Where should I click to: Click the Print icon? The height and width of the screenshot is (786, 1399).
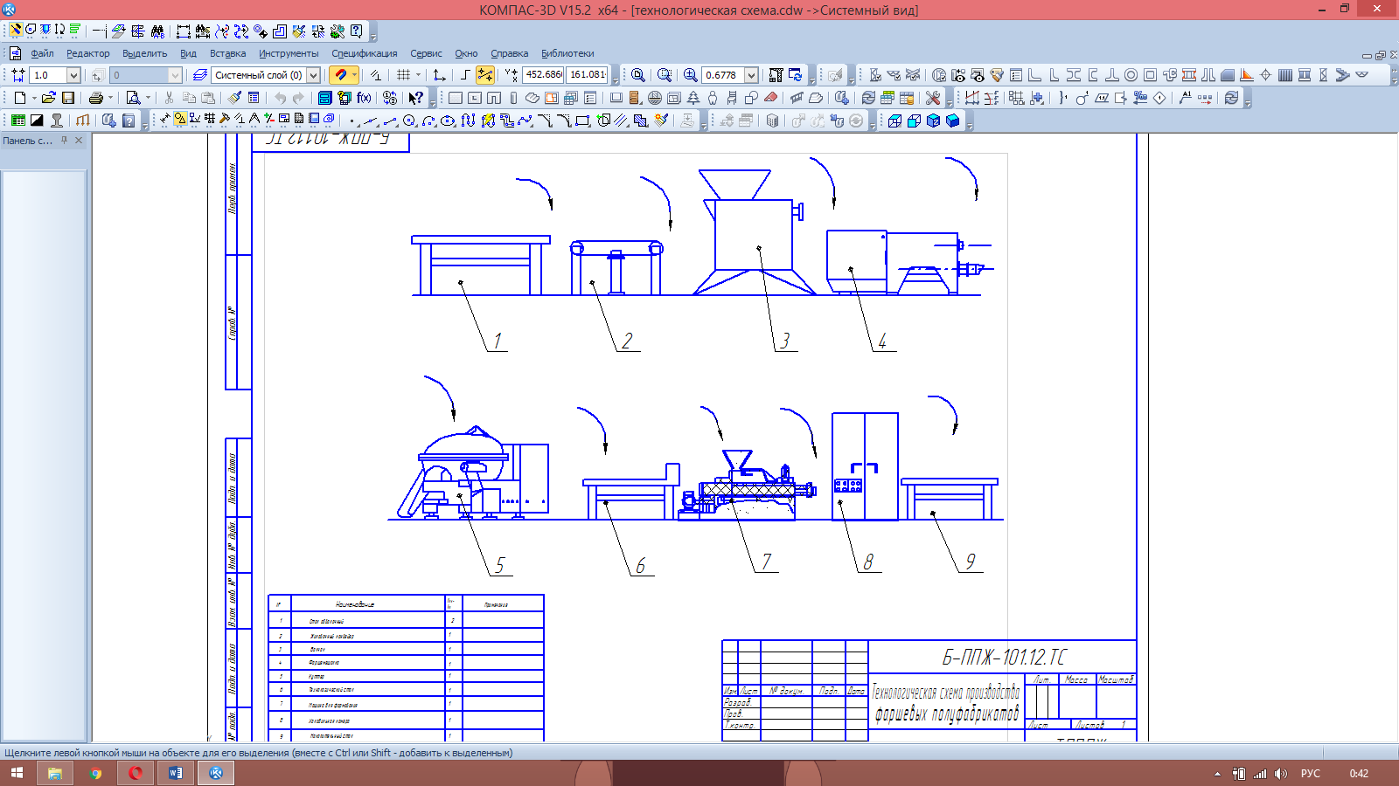point(96,98)
